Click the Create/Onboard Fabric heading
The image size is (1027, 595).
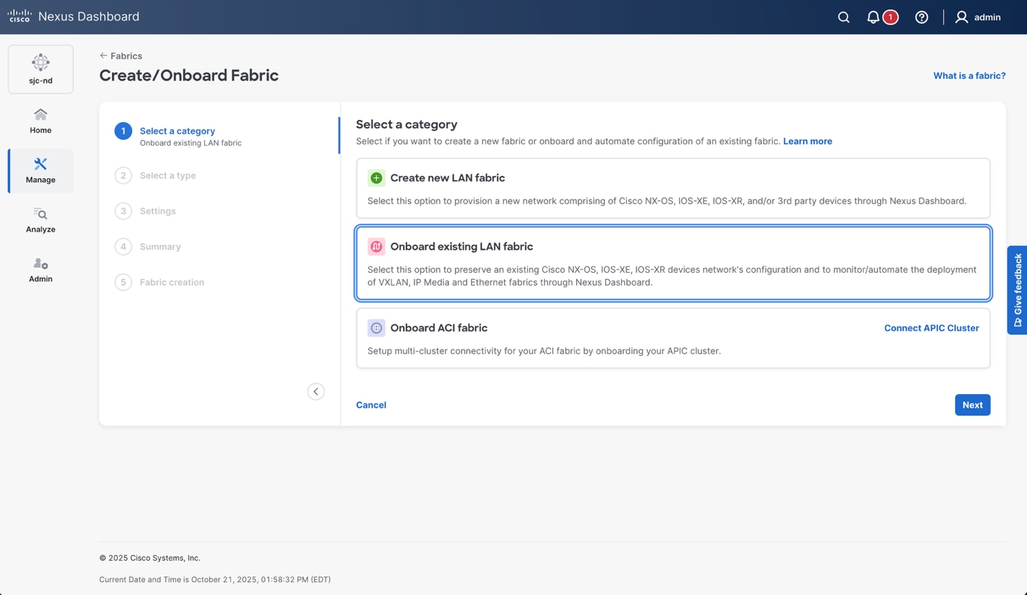click(x=189, y=75)
